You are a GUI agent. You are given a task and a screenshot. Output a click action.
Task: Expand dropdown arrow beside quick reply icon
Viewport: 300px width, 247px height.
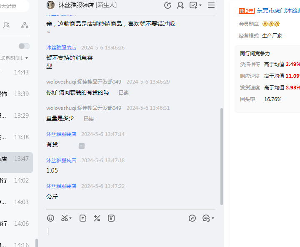coord(213,218)
